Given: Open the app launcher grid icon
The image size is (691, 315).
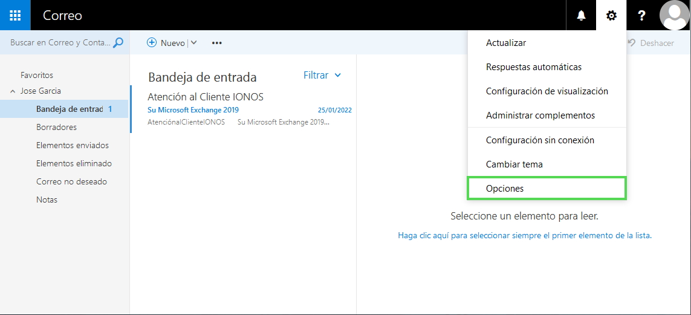Looking at the screenshot, I should pos(15,15).
